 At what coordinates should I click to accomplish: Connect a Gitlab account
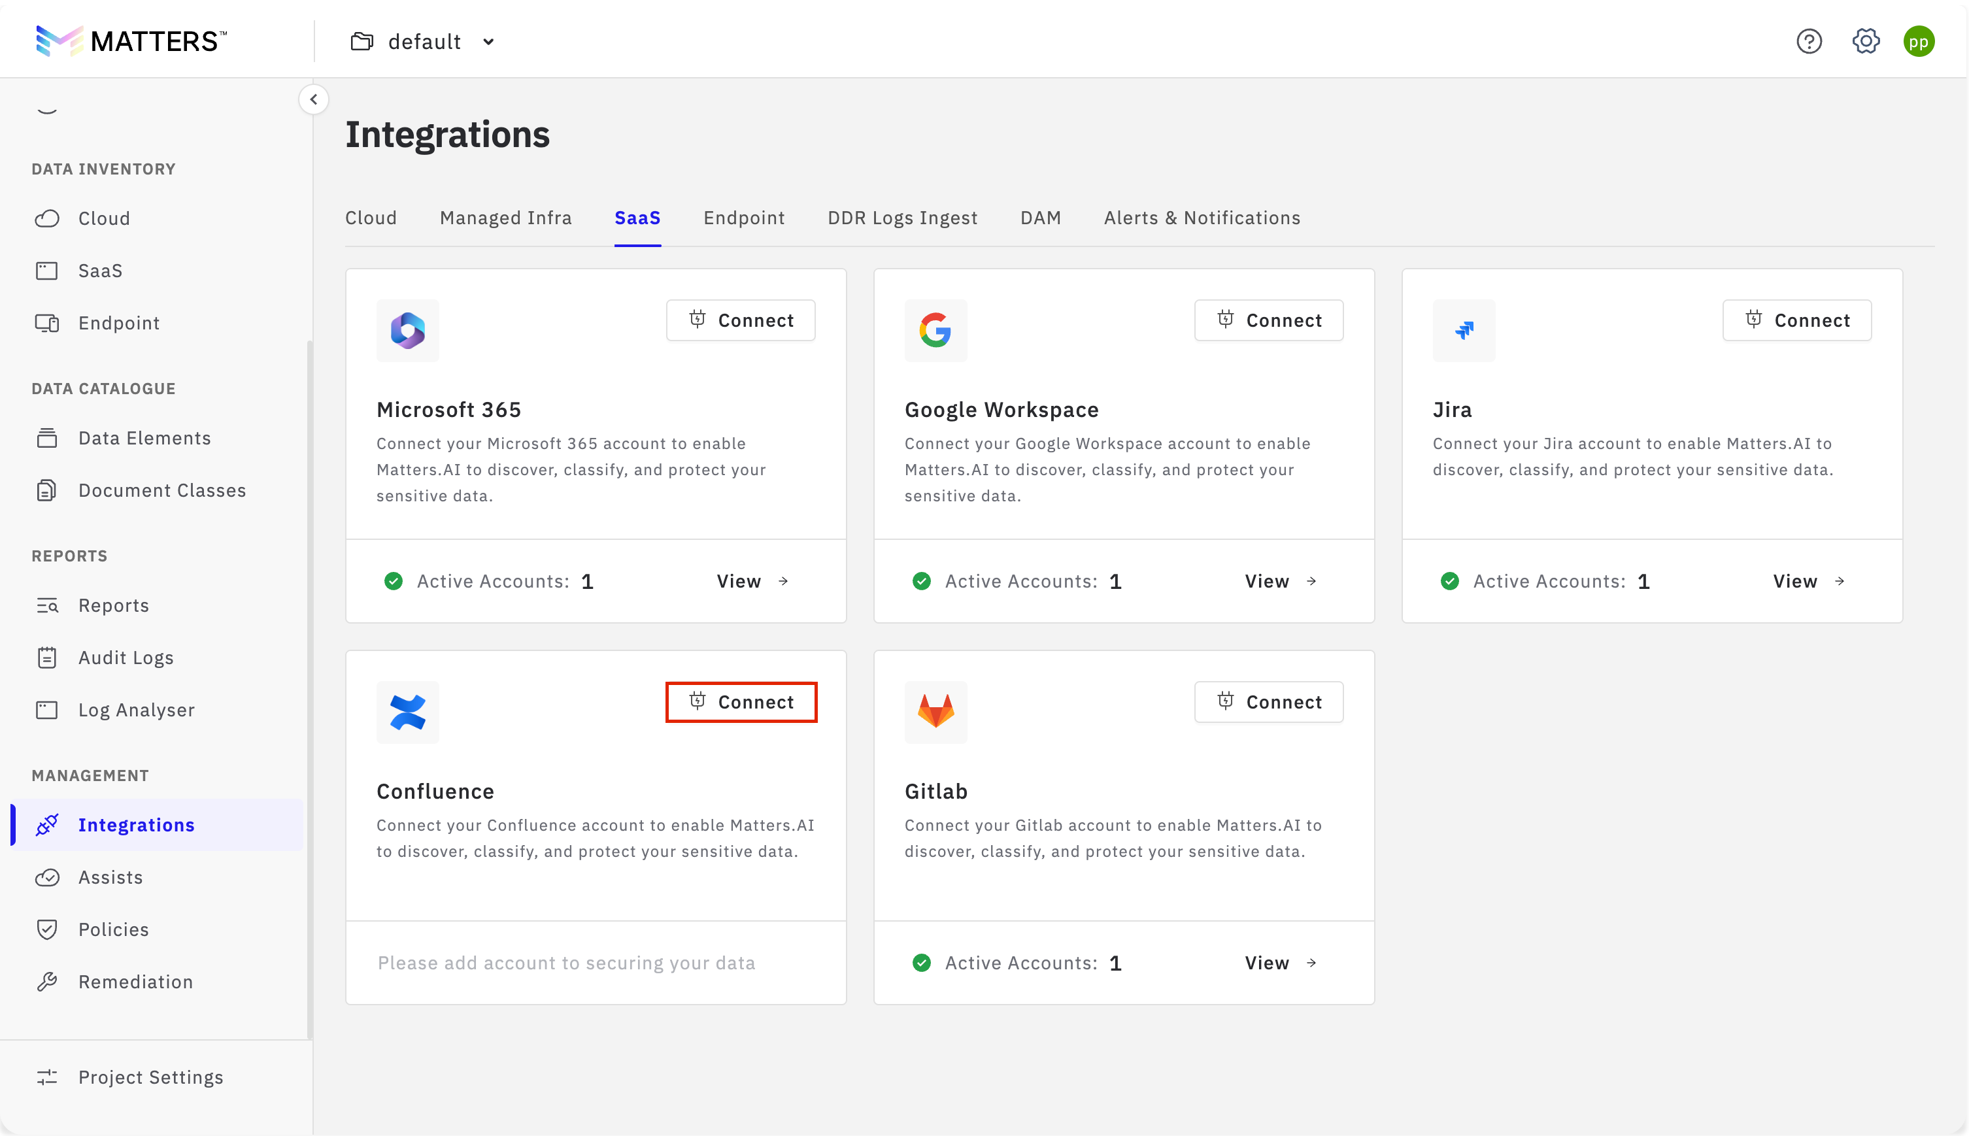1268,701
